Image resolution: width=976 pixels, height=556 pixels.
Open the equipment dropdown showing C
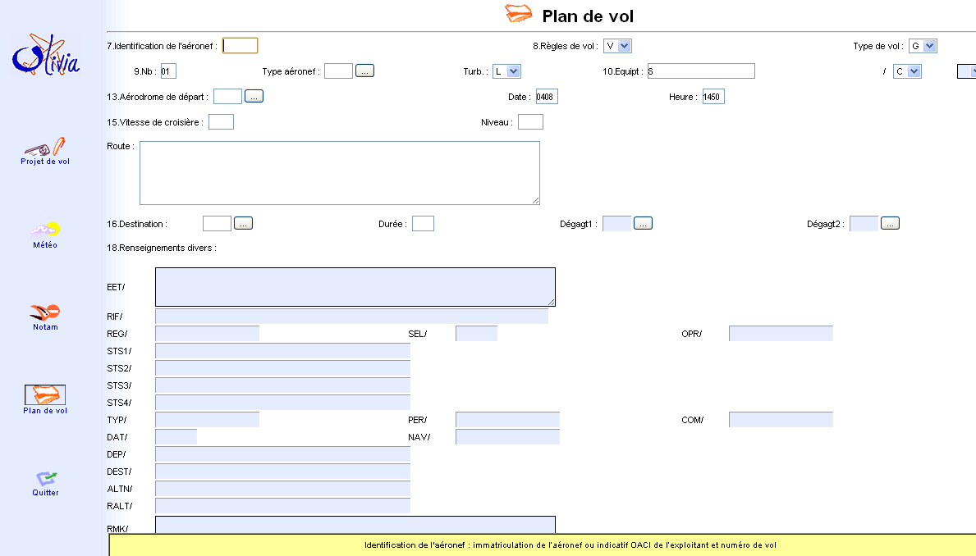pyautogui.click(x=907, y=71)
